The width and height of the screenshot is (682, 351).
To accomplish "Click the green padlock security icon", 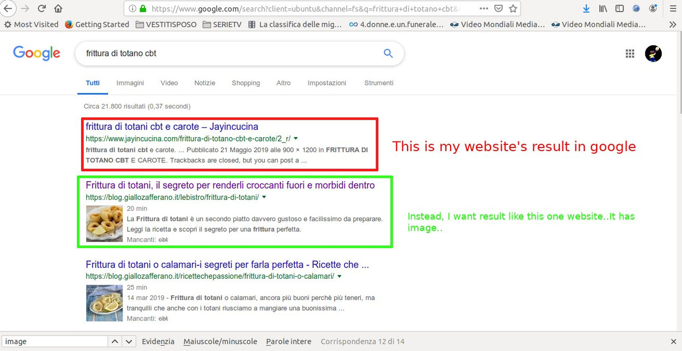I will coord(142,9).
